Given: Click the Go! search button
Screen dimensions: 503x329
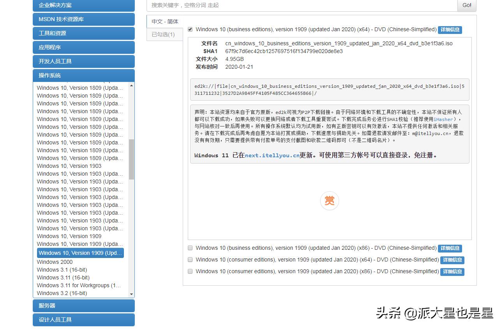Looking at the screenshot, I should click(466, 5).
